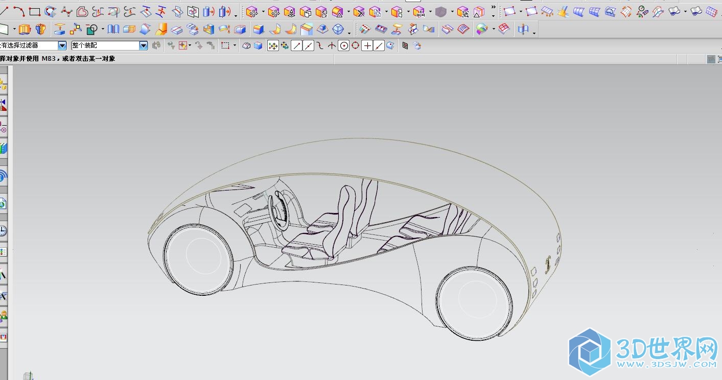Screen dimensions: 722x380
Task: Open the 整个装配 selection scope dropdown
Action: [x=144, y=45]
